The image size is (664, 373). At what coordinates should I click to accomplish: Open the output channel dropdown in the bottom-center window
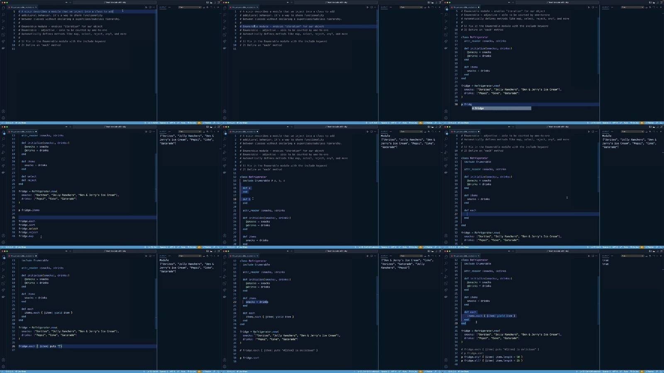click(x=410, y=256)
